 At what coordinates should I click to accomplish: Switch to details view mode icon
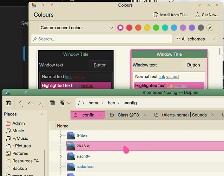click(52, 103)
